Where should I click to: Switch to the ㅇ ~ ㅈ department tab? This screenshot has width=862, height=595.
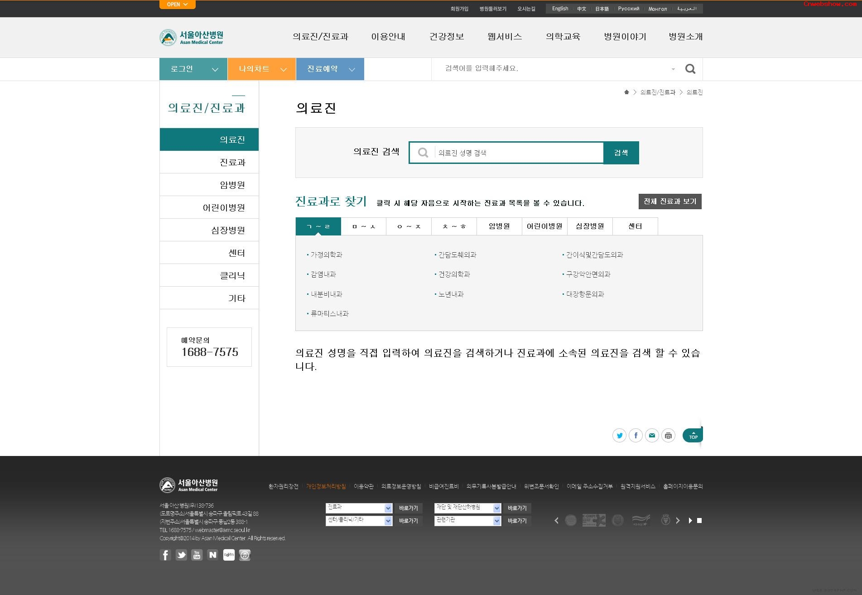409,226
